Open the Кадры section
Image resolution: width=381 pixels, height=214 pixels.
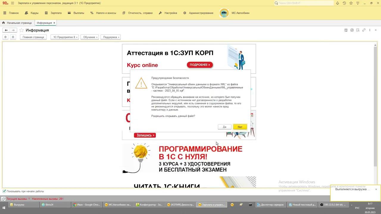tap(32, 13)
